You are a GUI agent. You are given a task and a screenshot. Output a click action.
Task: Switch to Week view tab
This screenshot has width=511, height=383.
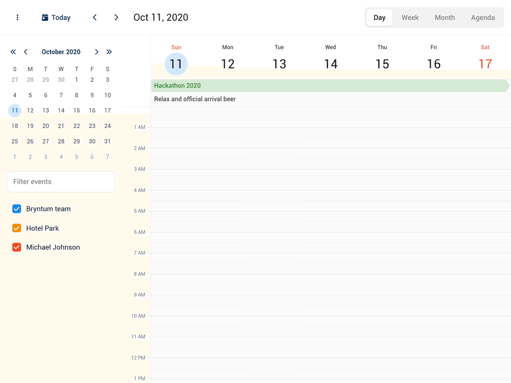click(x=410, y=17)
